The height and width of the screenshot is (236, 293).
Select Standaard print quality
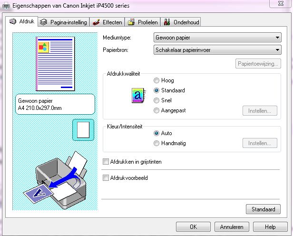(x=169, y=90)
